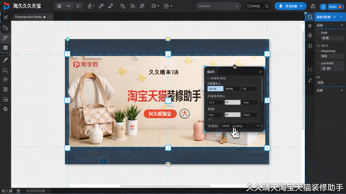Viewport: 346px width, 194px height.
Task: Open the small dropdown in the dialog's third row
Action: click(215, 115)
